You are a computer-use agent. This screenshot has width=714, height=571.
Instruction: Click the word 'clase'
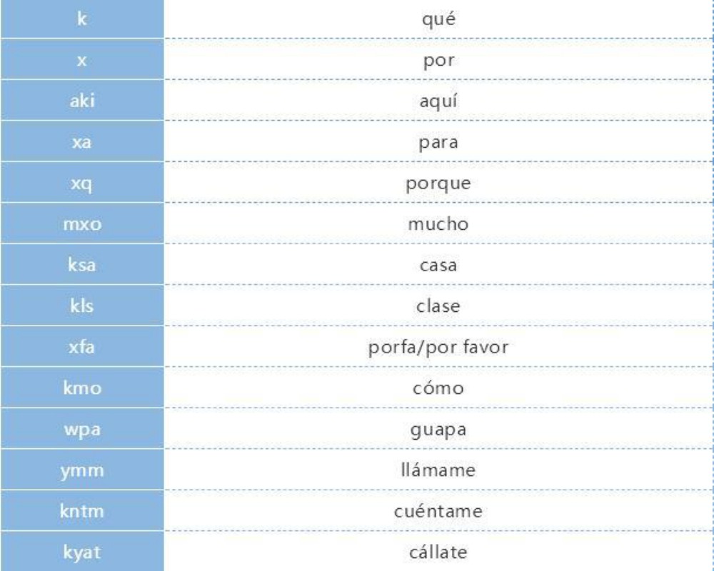pyautogui.click(x=439, y=307)
